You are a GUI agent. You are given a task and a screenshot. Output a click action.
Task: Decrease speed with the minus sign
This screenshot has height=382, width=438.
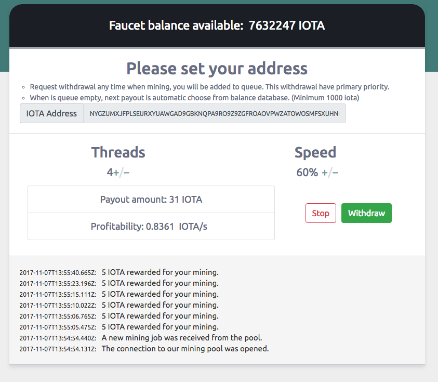335,173
